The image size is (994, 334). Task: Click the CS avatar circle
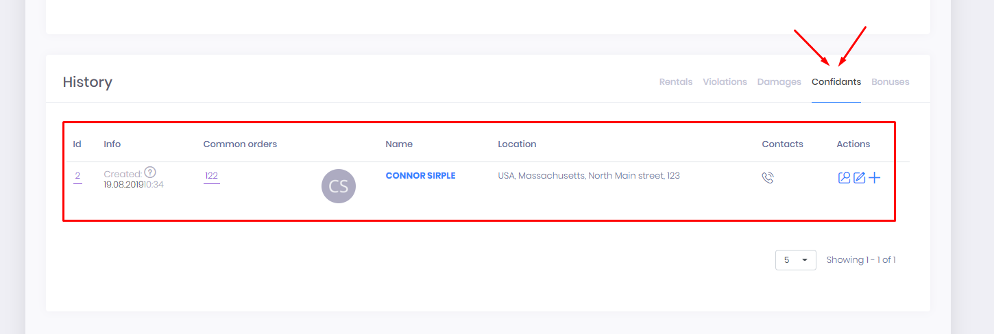click(339, 186)
